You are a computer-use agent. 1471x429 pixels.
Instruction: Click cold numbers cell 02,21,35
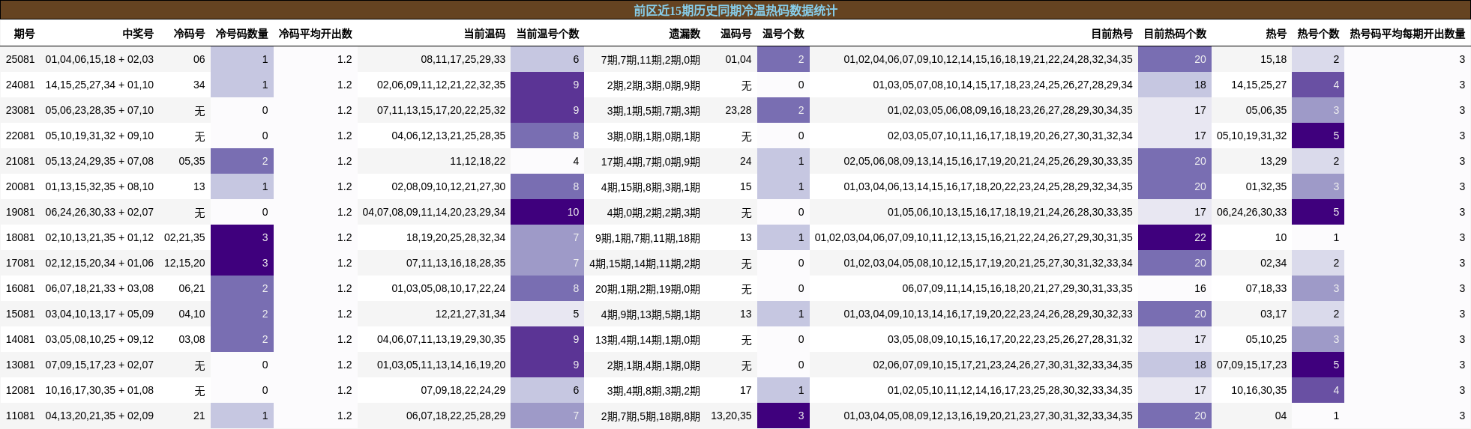pyautogui.click(x=184, y=237)
